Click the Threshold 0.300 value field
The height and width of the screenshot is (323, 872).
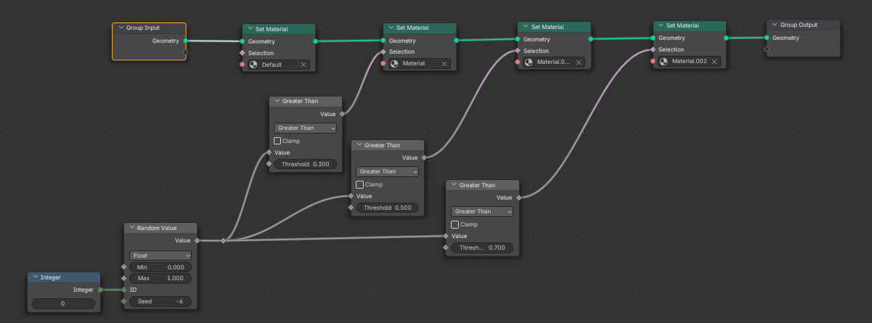pos(306,164)
